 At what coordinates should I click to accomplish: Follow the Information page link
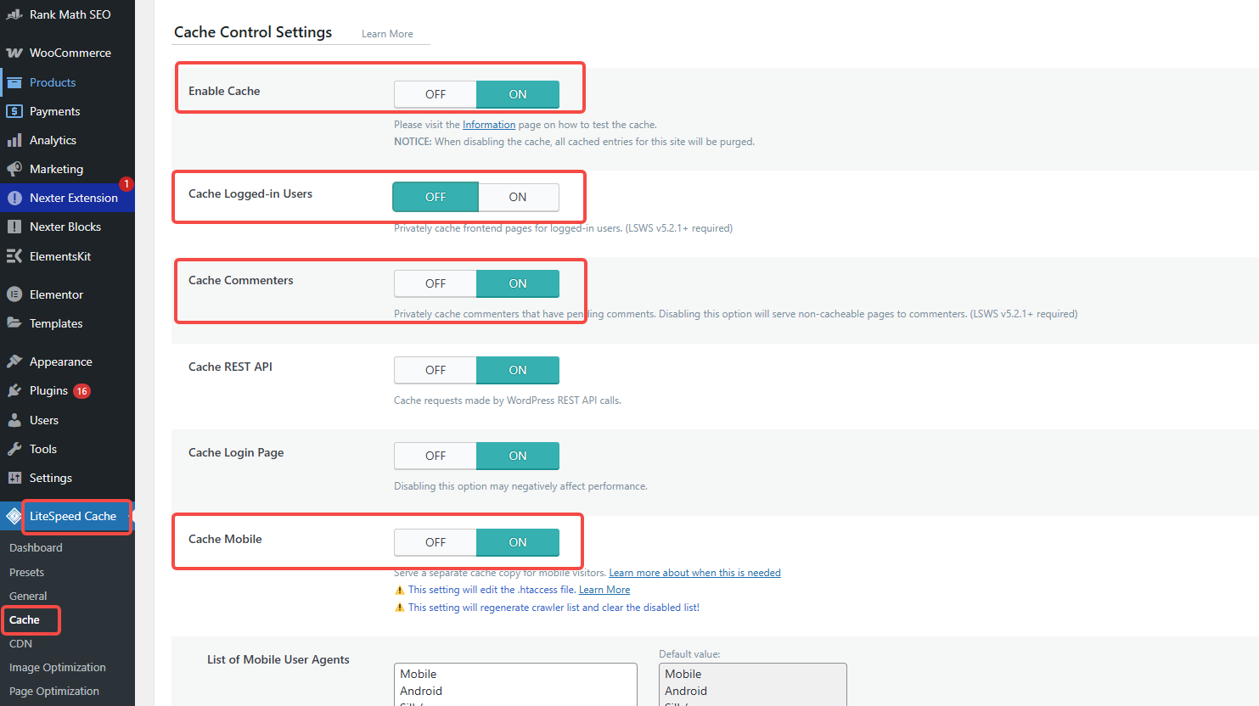[489, 125]
